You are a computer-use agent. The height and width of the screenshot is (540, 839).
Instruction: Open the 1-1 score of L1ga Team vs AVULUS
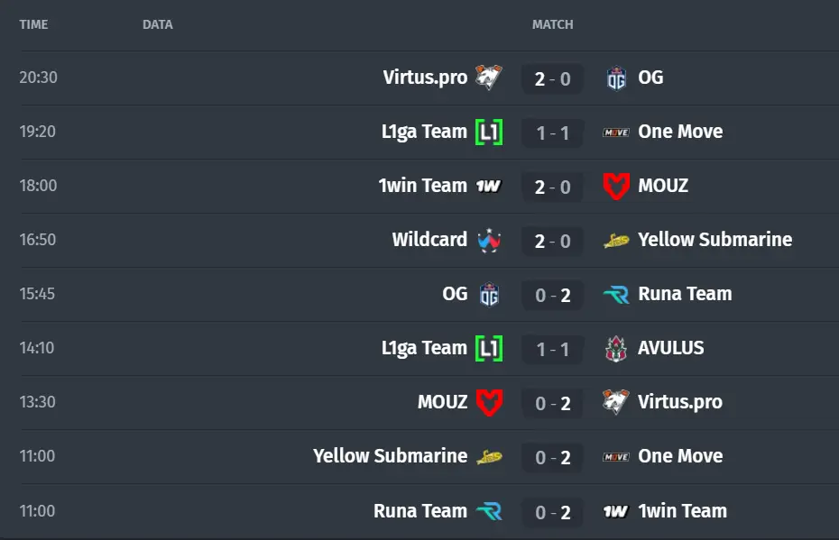tap(553, 350)
